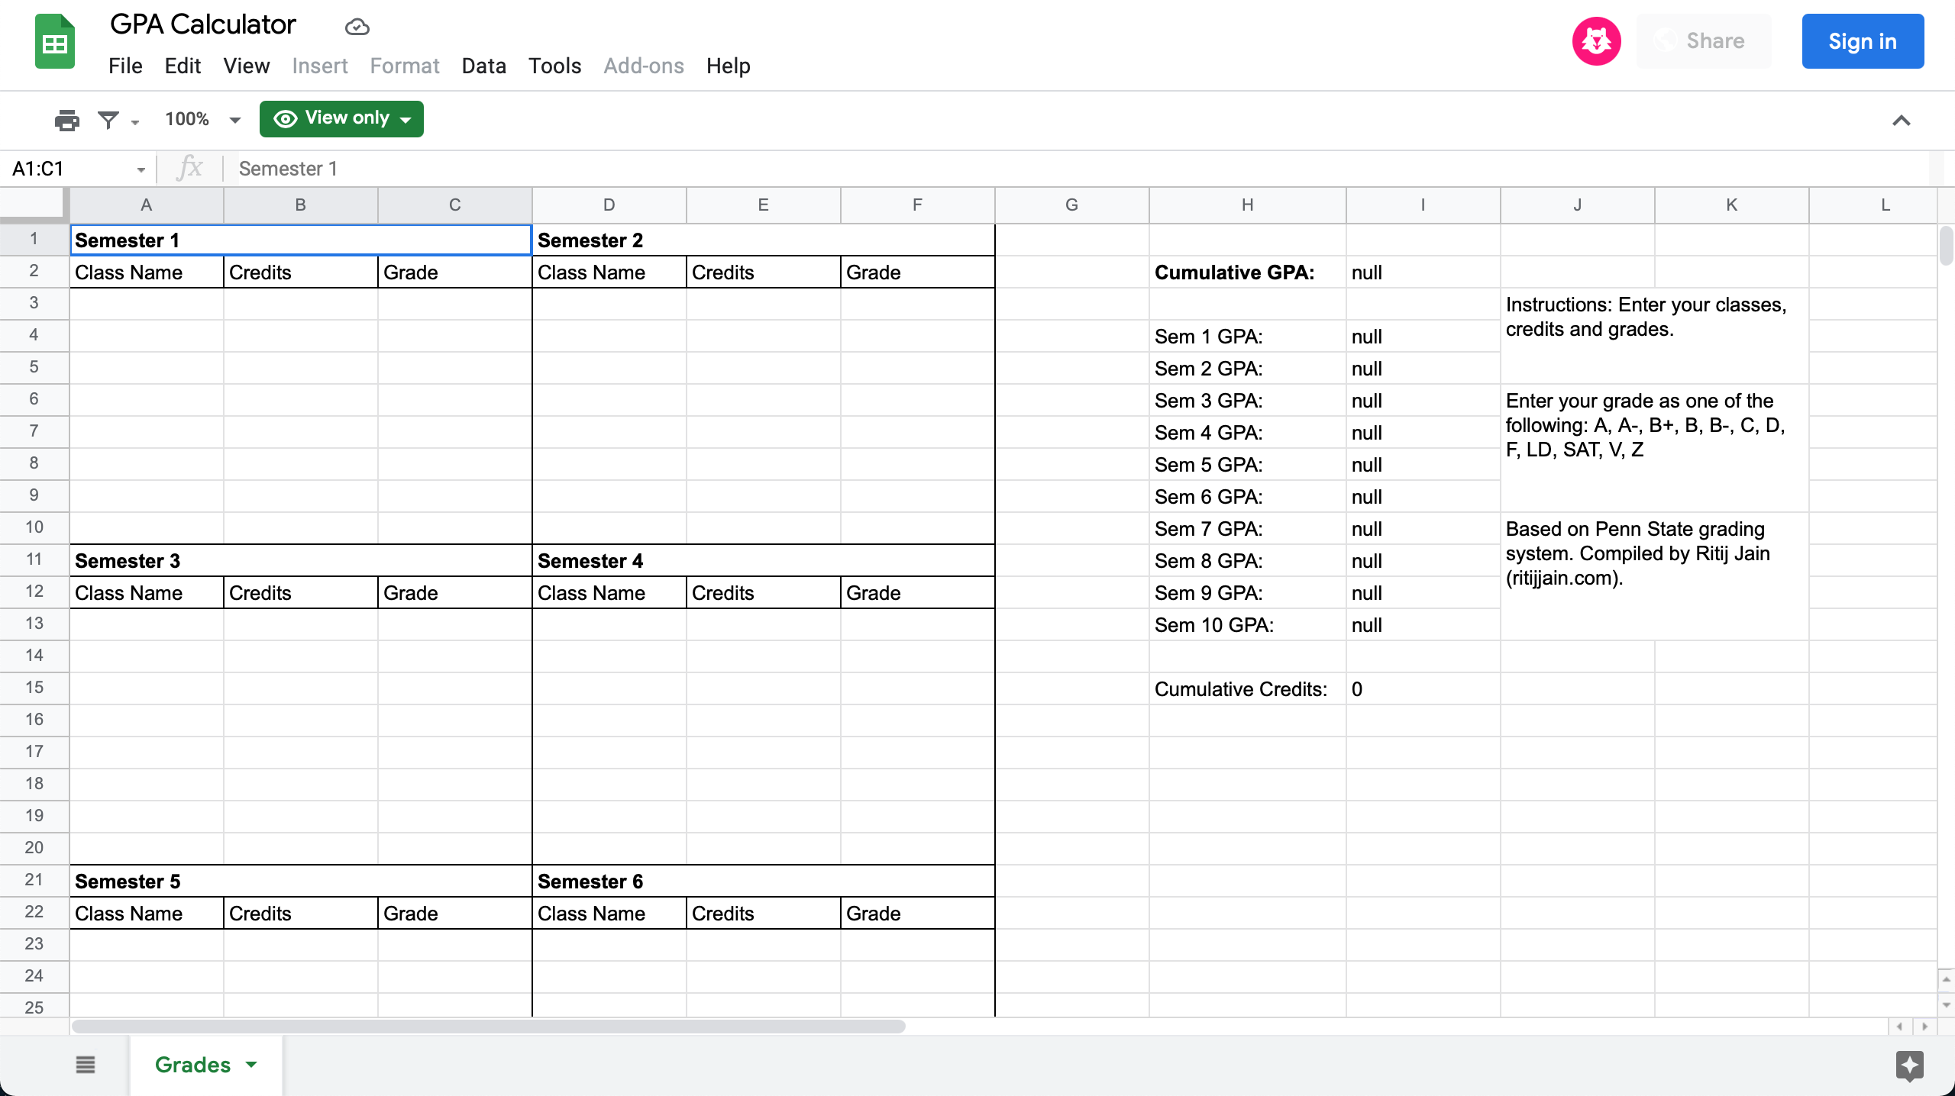Image resolution: width=1955 pixels, height=1096 pixels.
Task: Click the horizontal scrollbar at bottom
Action: (x=489, y=1027)
